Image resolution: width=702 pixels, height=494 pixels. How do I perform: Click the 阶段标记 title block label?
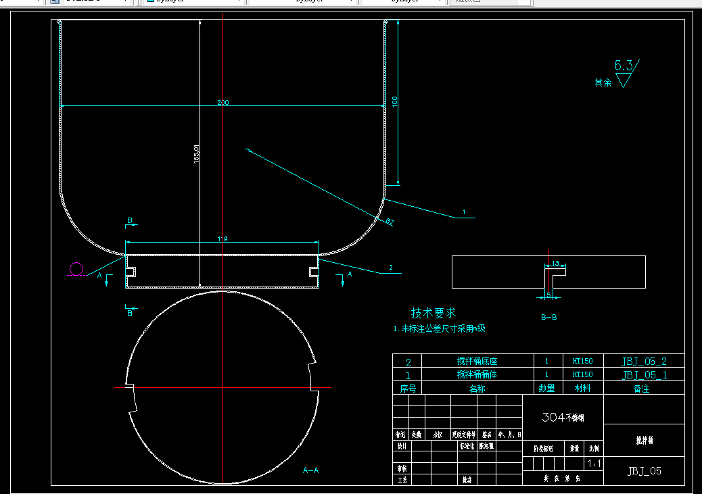pyautogui.click(x=543, y=448)
